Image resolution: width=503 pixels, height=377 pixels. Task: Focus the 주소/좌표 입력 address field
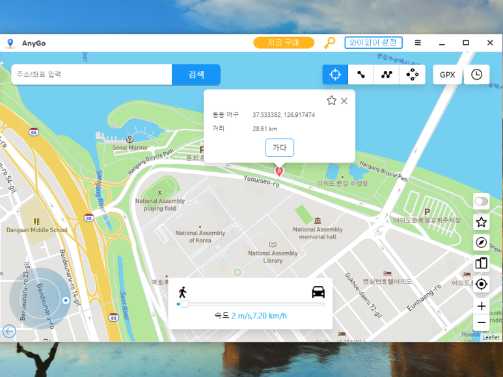92,75
